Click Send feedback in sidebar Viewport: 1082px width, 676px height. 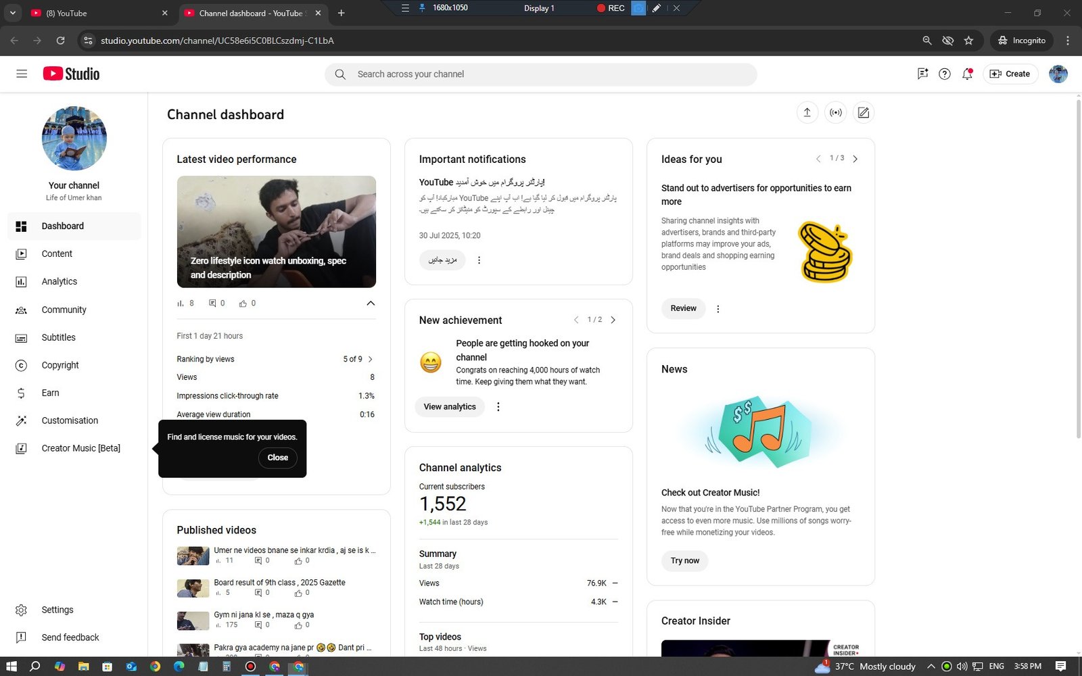74,637
